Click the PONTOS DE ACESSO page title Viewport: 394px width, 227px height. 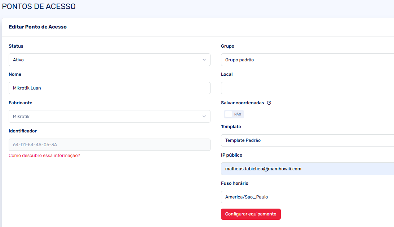[39, 6]
